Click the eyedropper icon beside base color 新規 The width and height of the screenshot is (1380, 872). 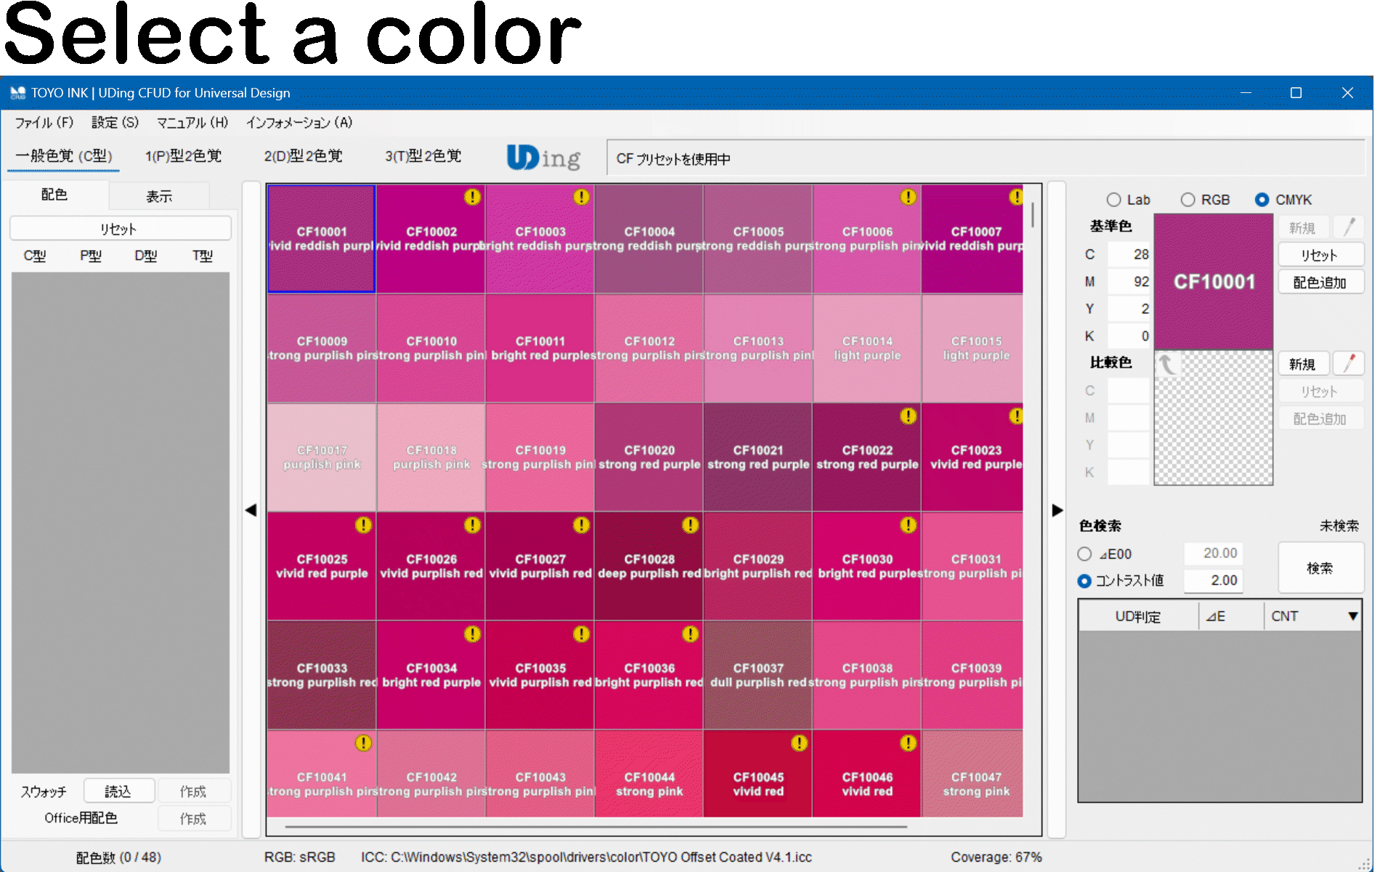pyautogui.click(x=1349, y=227)
